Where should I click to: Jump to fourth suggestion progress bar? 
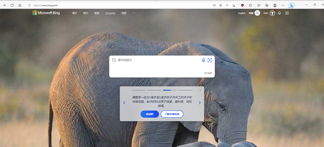[x=185, y=90]
